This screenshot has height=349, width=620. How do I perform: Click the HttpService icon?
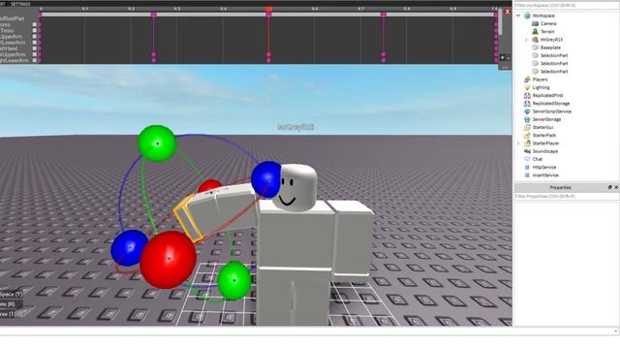tap(527, 167)
